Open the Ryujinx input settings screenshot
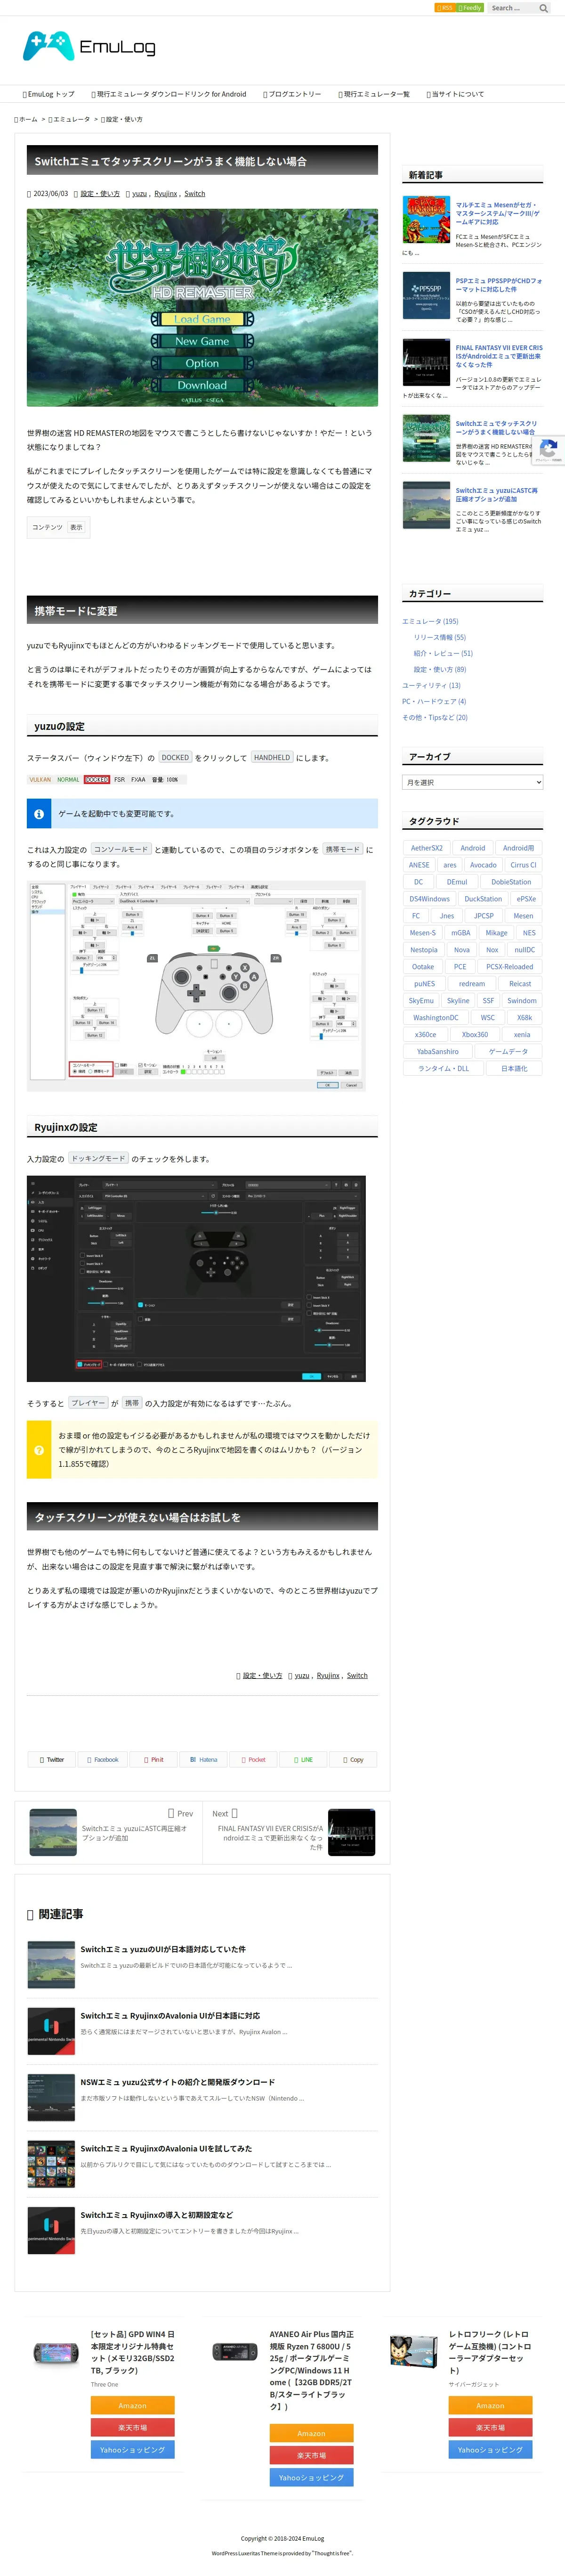Screen dimensions: 565x2576 tap(196, 1278)
